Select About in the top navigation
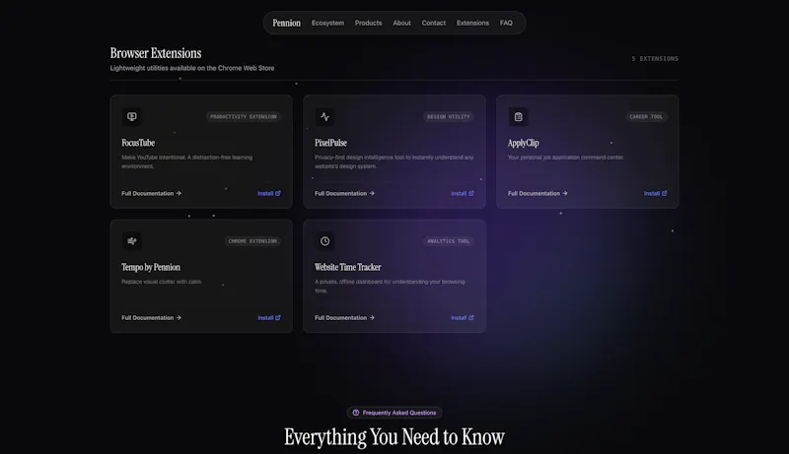The width and height of the screenshot is (789, 454). 401,23
